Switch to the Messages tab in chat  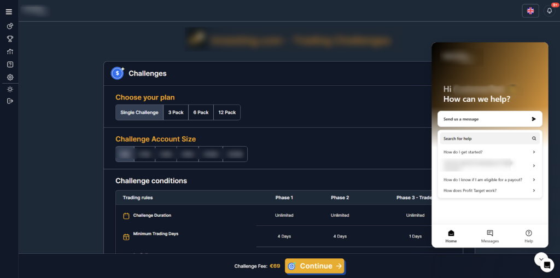[489, 236]
